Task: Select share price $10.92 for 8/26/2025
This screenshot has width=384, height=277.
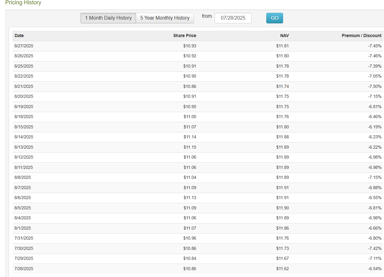Action: pyautogui.click(x=190, y=56)
